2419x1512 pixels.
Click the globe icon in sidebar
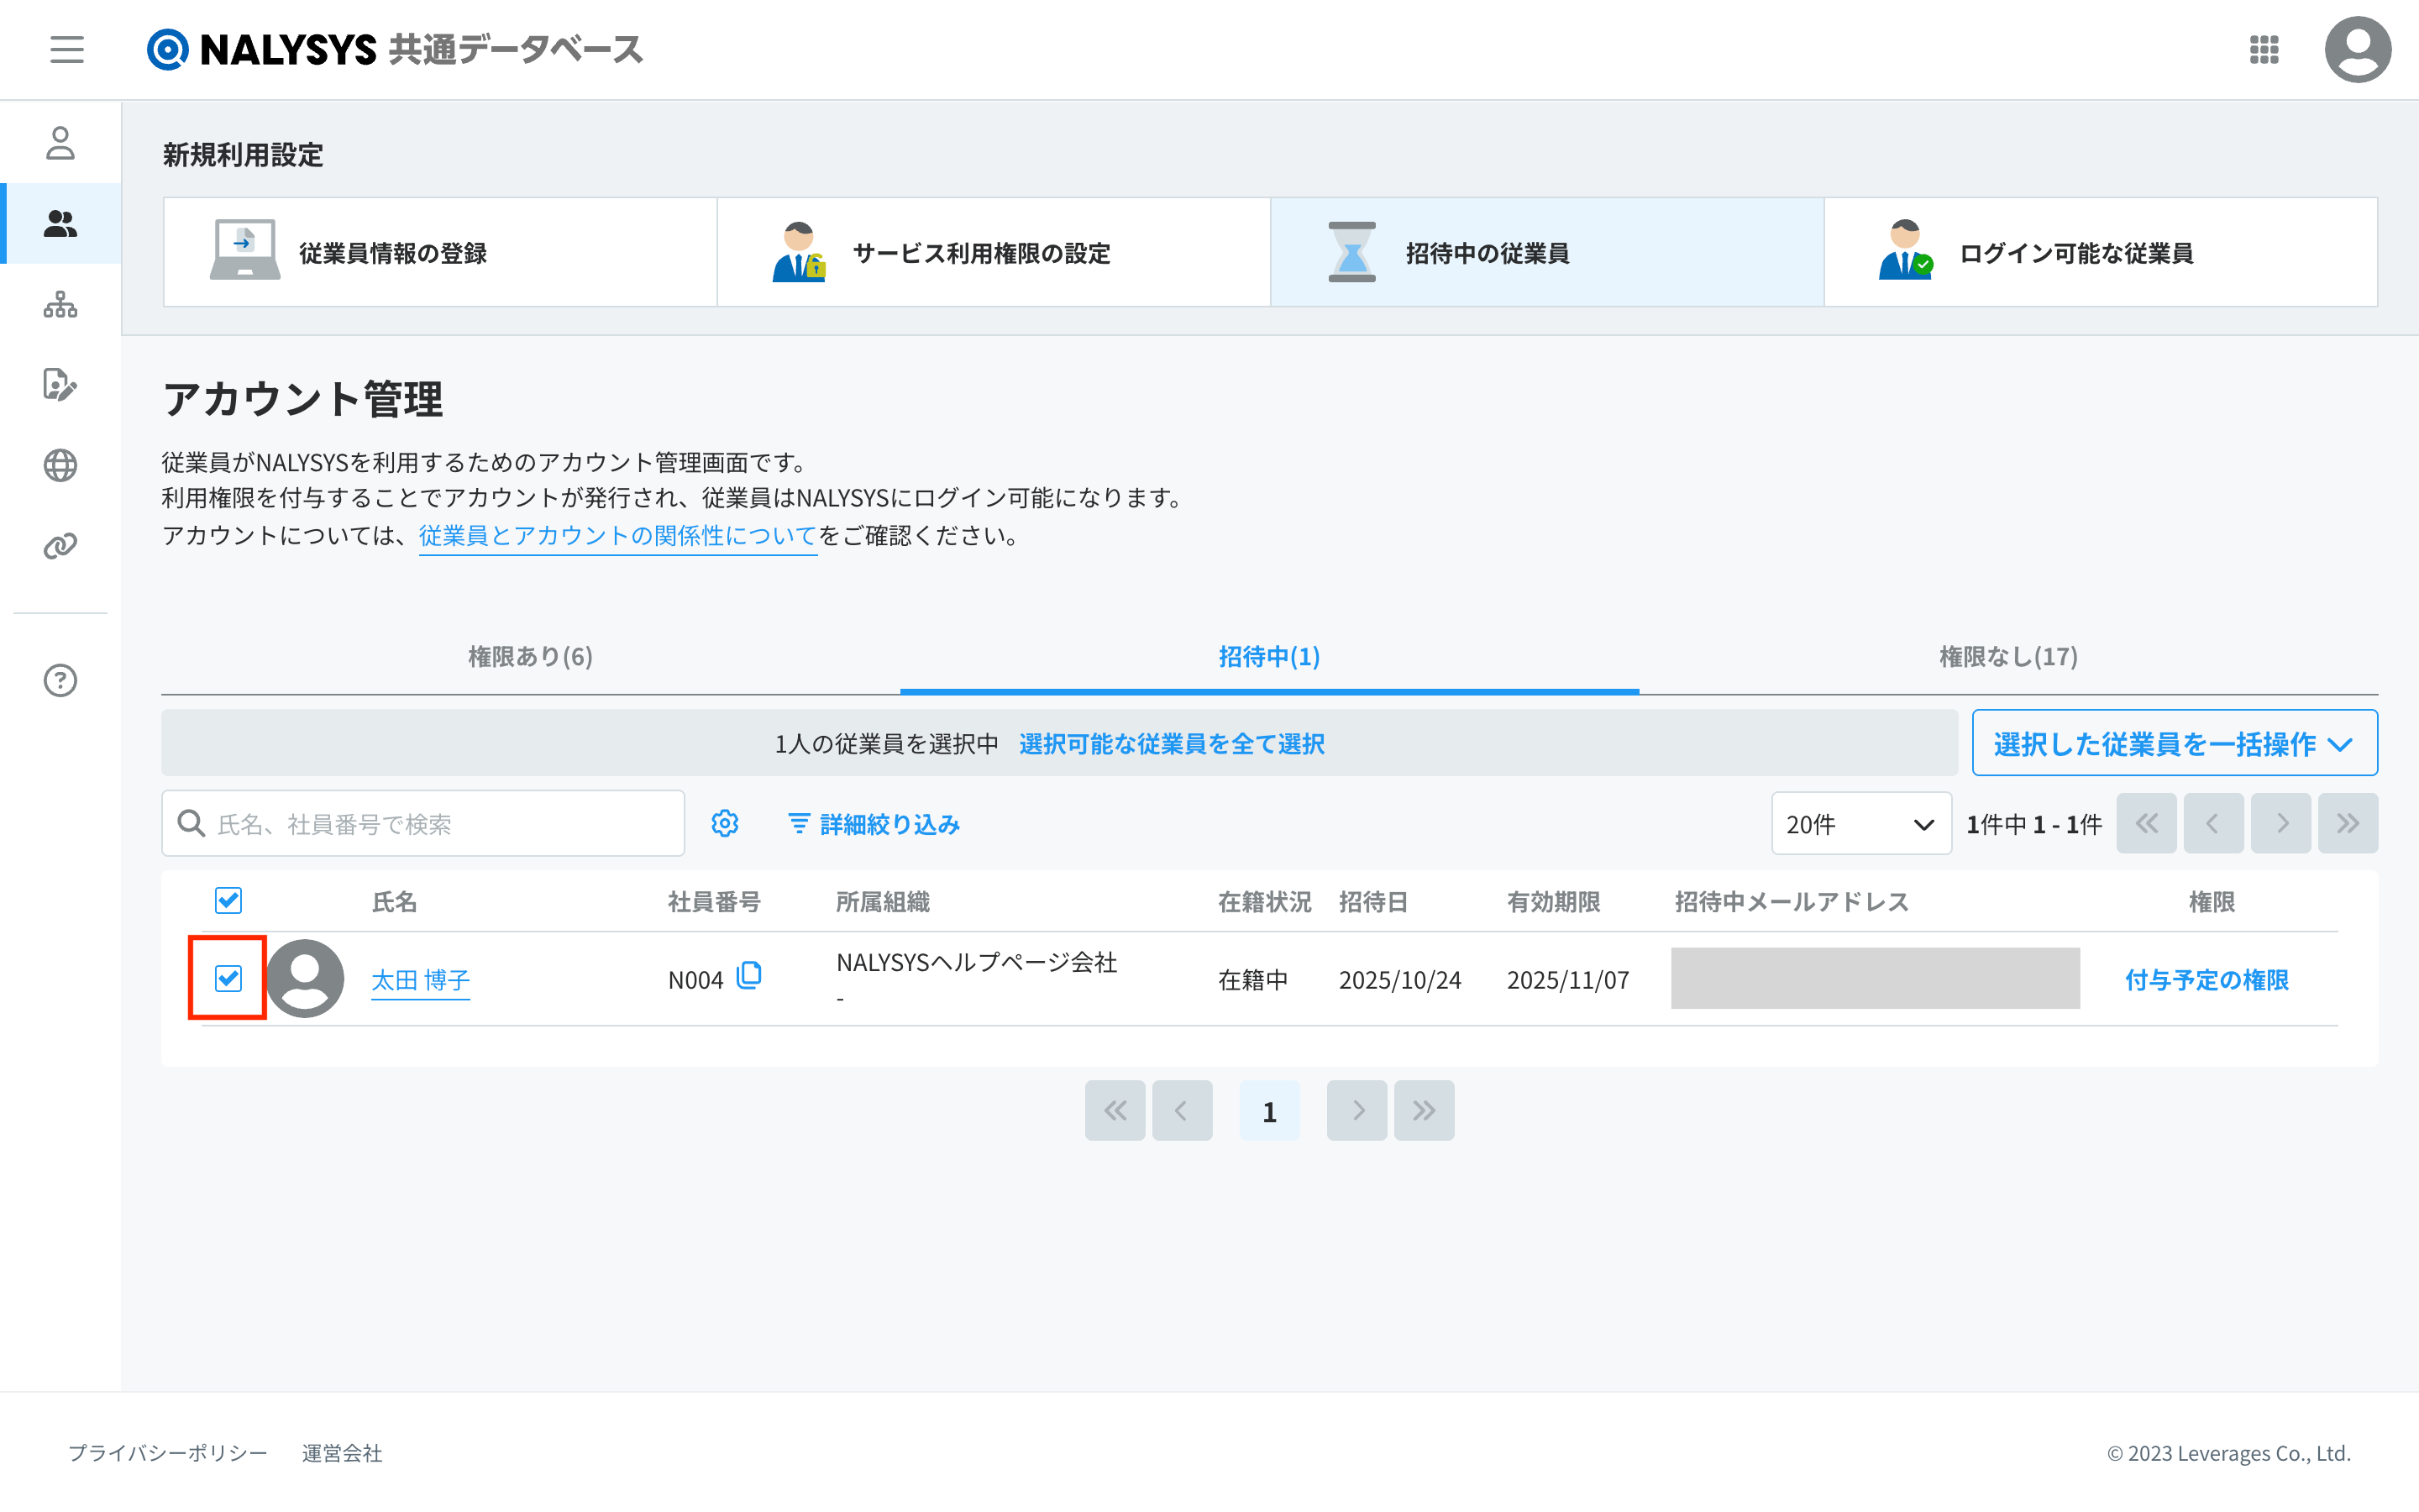[60, 465]
